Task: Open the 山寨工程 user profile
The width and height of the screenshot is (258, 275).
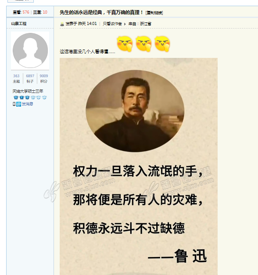Action: (19, 24)
